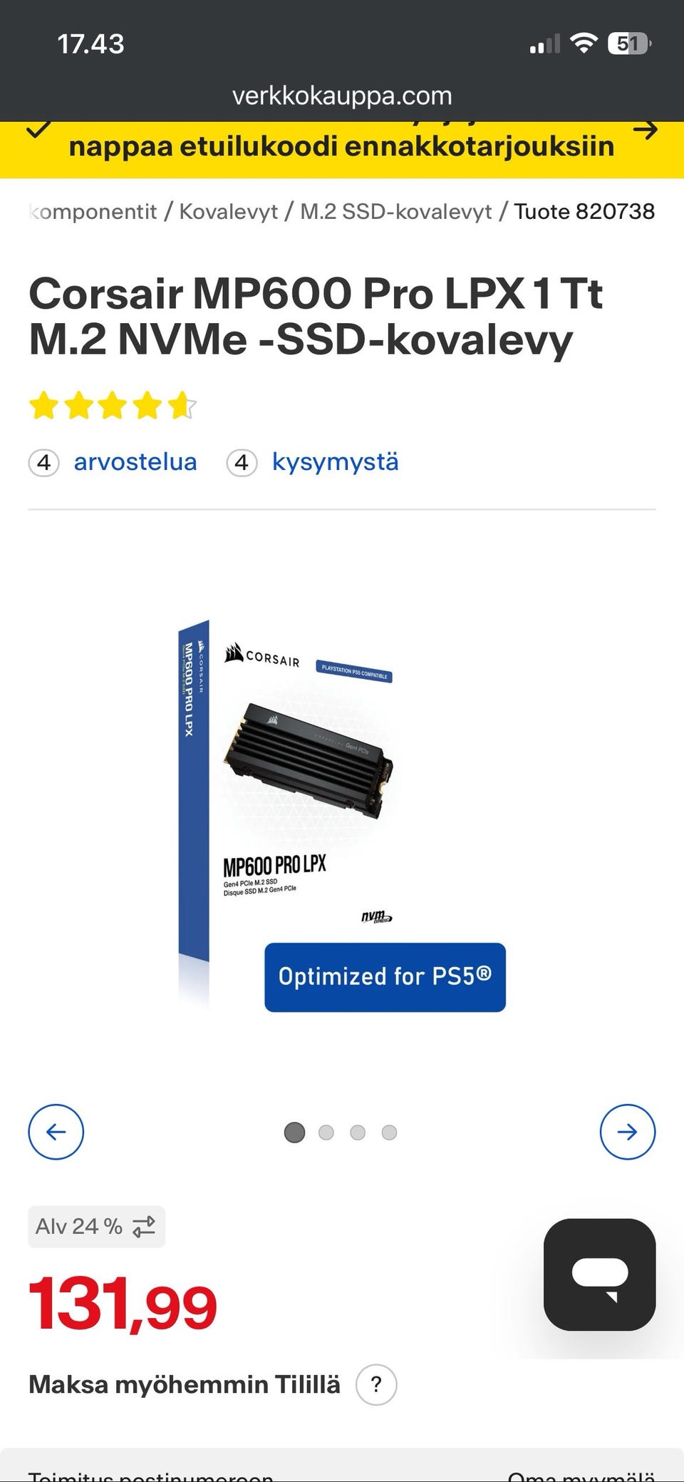Open the 4 arvostelua reviews link
The height and width of the screenshot is (1482, 684).
(x=113, y=462)
